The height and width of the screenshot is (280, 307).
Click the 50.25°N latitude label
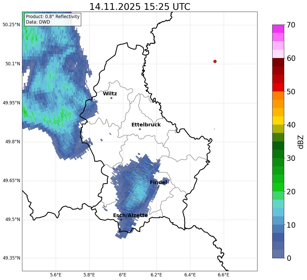coord(11,25)
